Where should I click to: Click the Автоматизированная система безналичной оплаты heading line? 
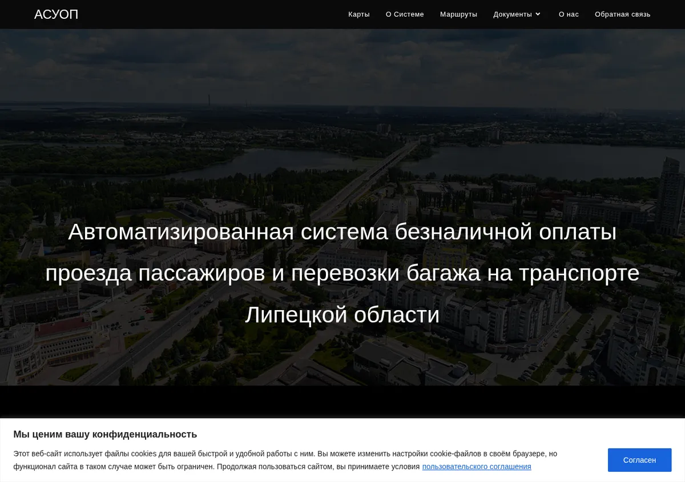pyautogui.click(x=342, y=232)
